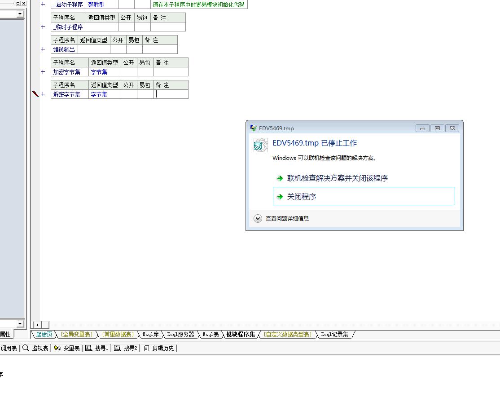
Task: Open the top dropdown in the left panel
Action: 20,14
